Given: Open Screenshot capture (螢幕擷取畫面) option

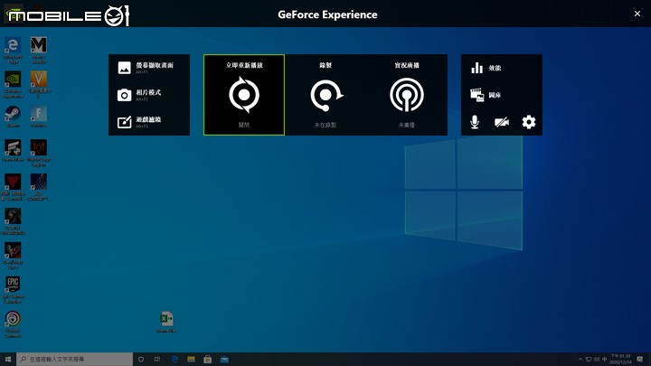Looking at the screenshot, I should (146, 68).
